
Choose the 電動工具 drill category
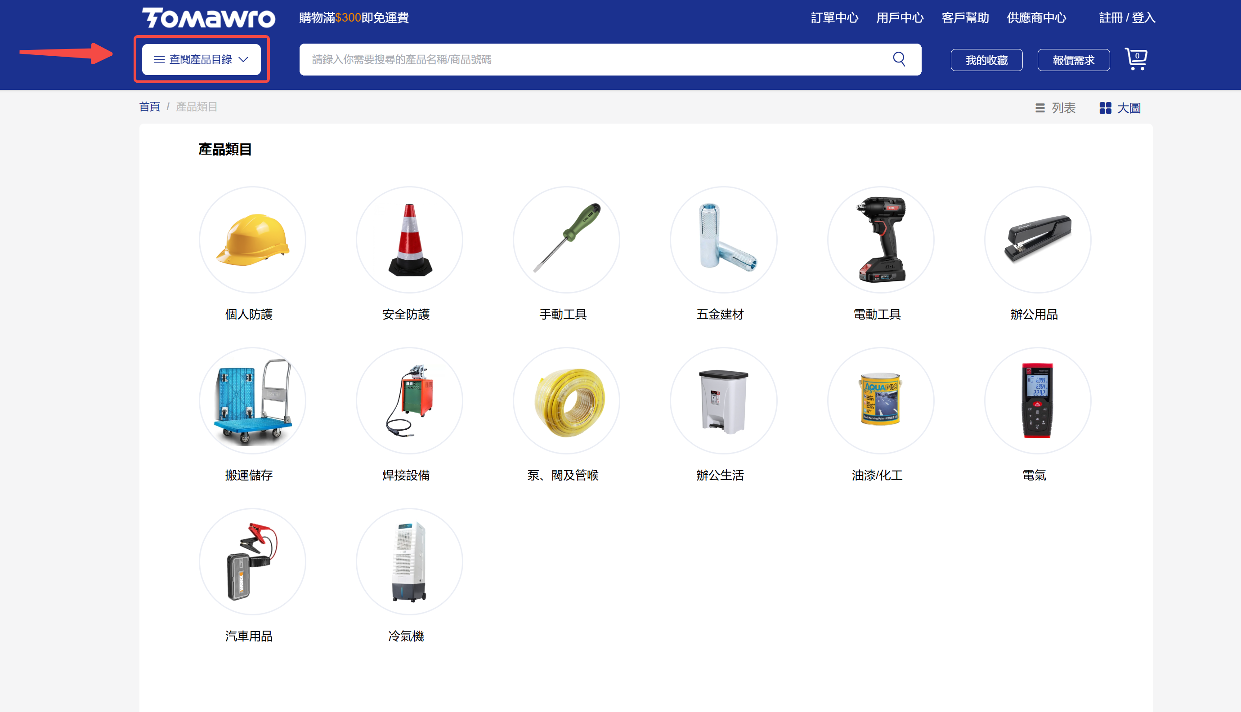(880, 240)
